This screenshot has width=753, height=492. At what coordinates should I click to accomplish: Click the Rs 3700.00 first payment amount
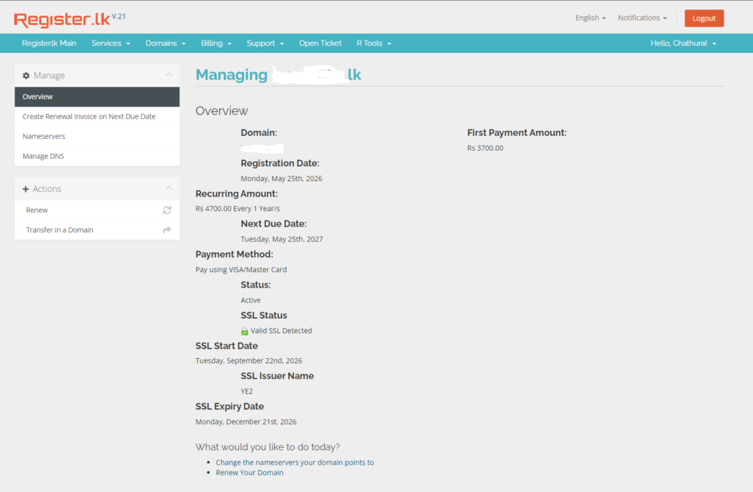click(x=485, y=148)
